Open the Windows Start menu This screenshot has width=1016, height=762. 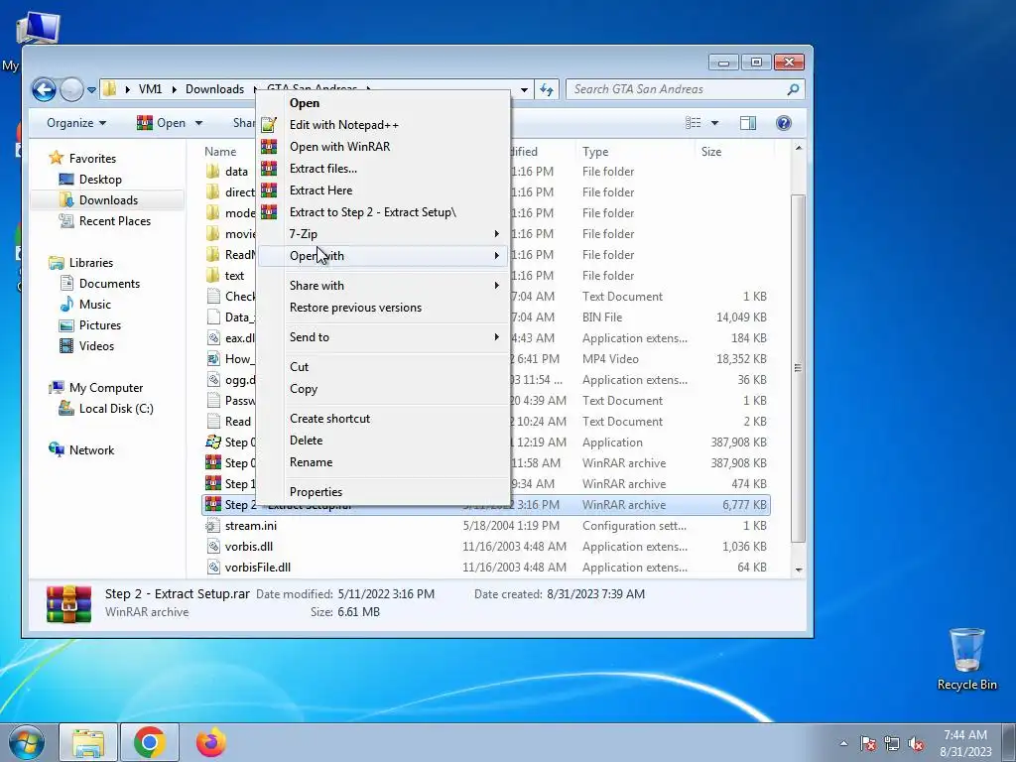(x=26, y=743)
